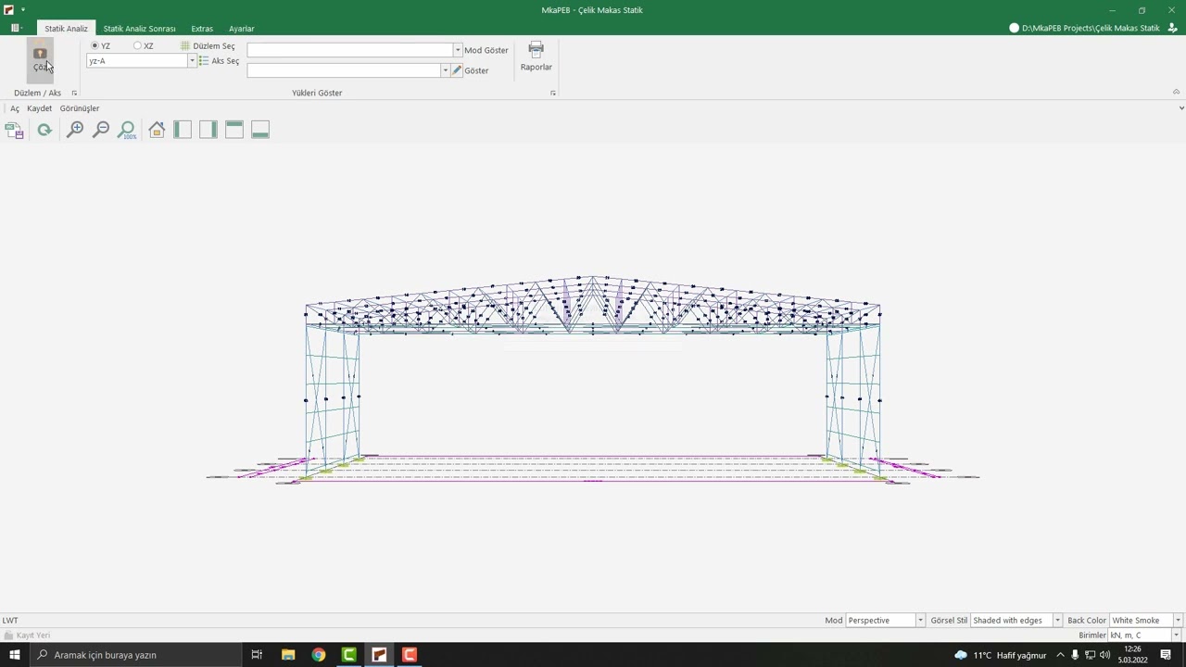Viewport: 1186px width, 667px height.
Task: Switch to top view icon
Action: point(234,130)
